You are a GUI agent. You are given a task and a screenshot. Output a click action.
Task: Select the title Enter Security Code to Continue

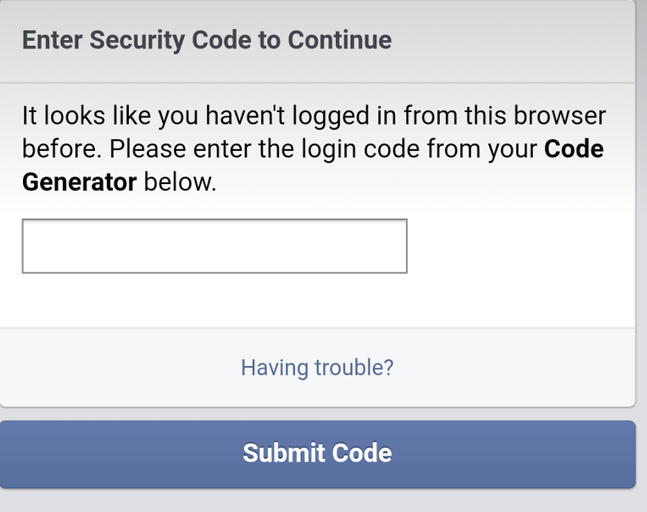tap(207, 40)
